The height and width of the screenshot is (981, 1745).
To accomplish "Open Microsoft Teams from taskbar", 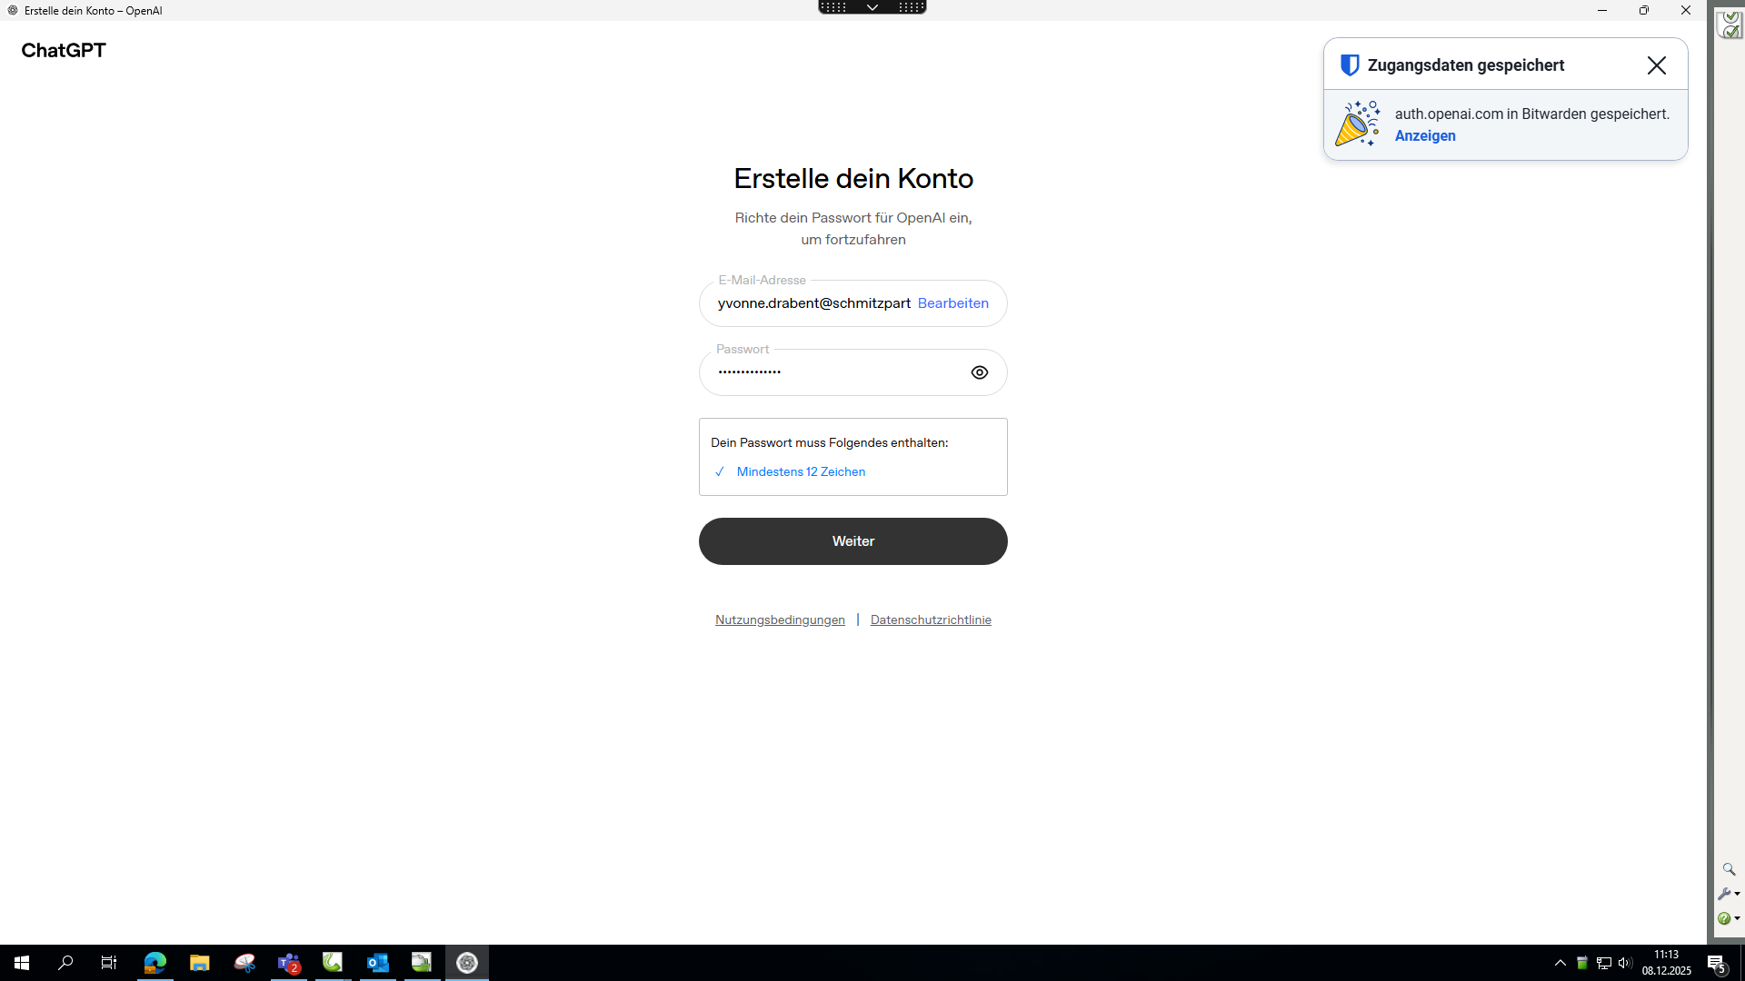I will tap(289, 963).
